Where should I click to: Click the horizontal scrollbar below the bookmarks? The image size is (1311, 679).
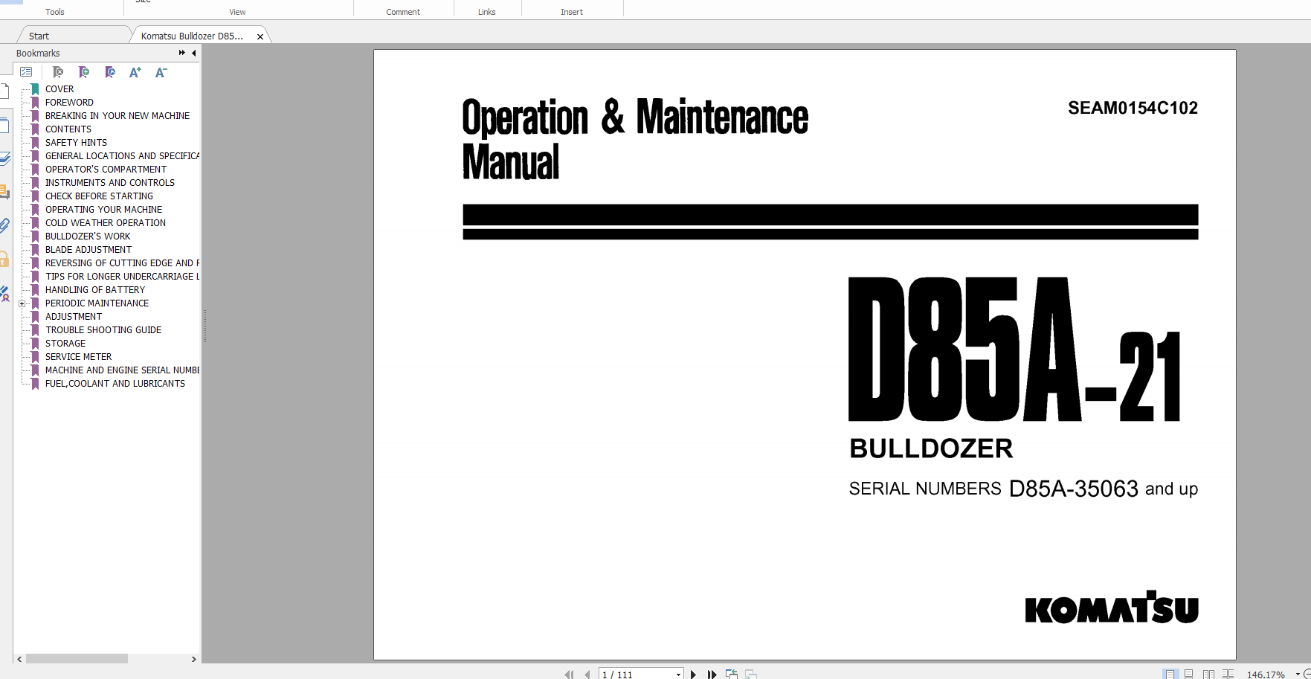pos(77,658)
